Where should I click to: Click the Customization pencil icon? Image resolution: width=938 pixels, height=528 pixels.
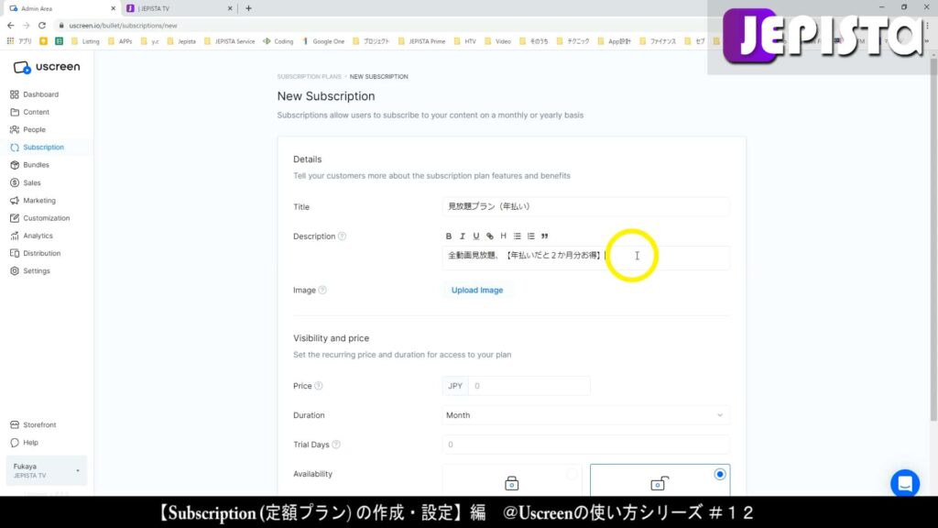(15, 218)
